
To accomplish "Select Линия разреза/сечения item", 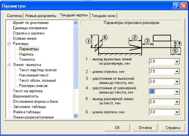I will point(33,117).
